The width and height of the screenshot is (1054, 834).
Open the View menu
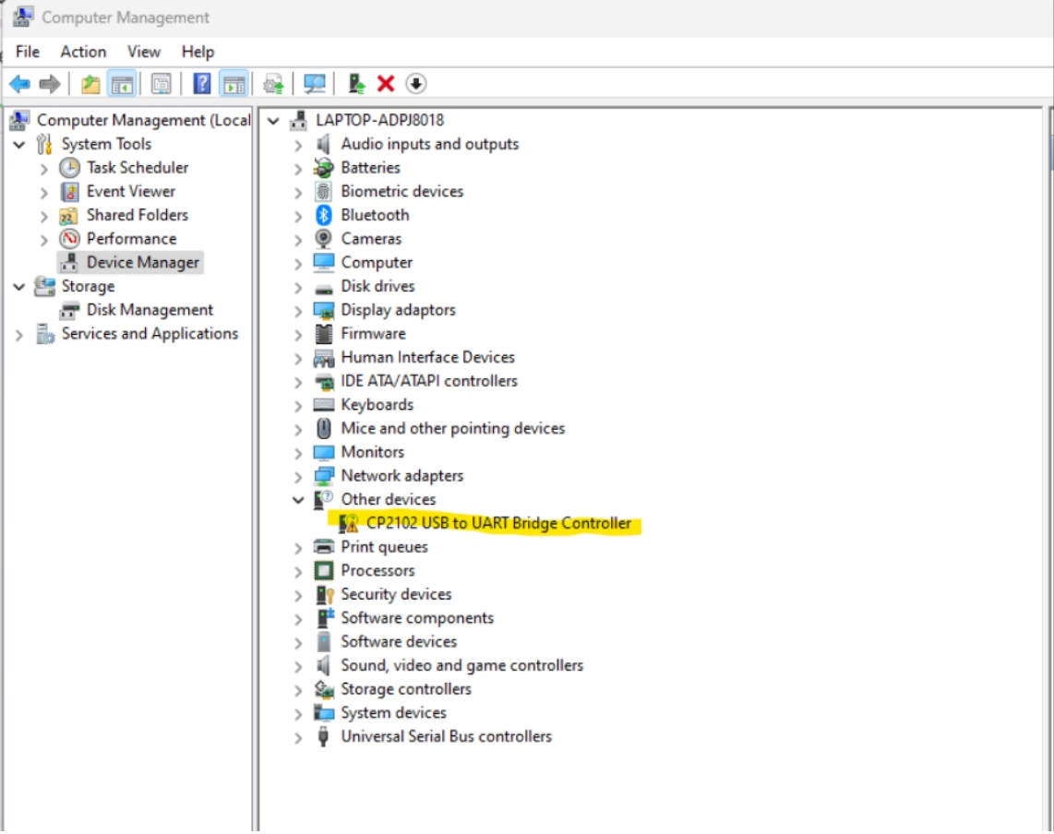143,52
